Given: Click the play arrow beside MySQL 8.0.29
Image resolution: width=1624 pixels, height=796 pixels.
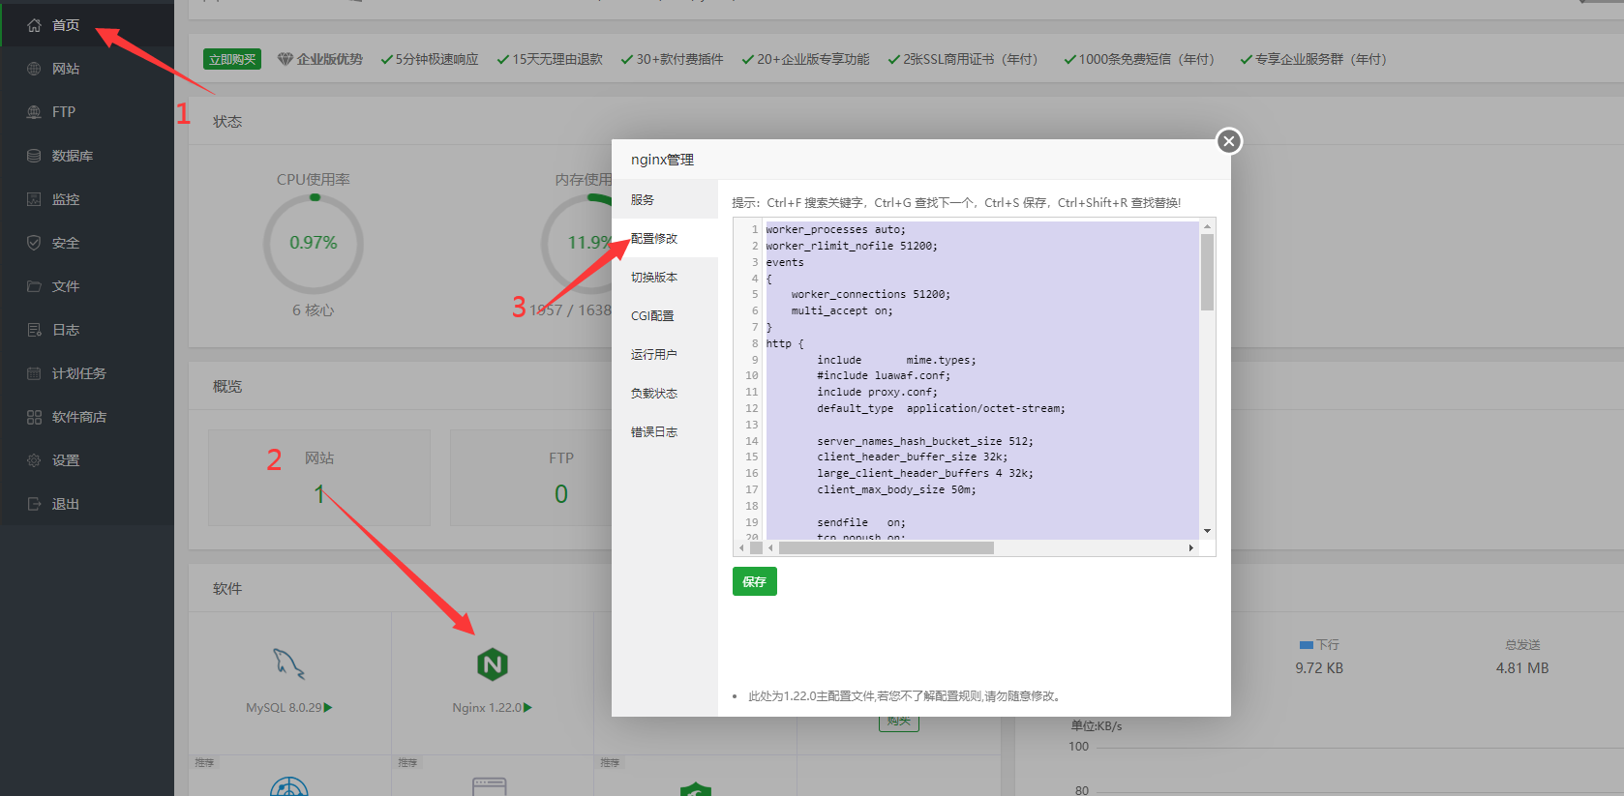Looking at the screenshot, I should (x=328, y=708).
